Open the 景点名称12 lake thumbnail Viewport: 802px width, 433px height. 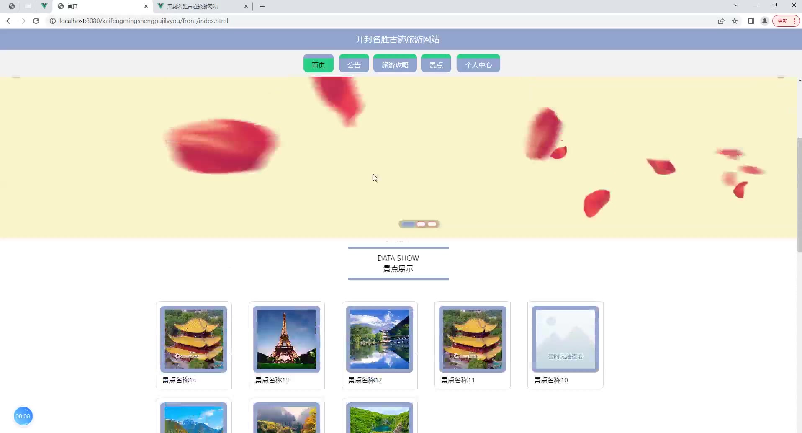pos(380,339)
